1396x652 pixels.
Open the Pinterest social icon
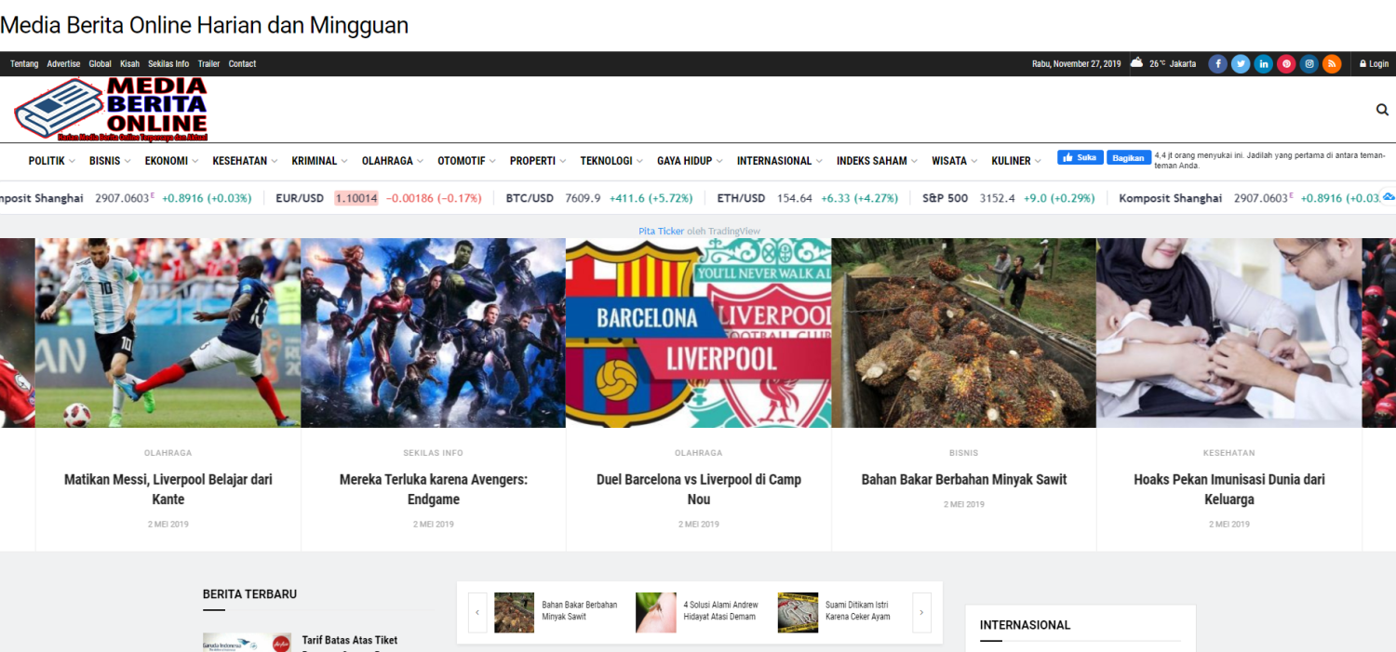click(x=1286, y=64)
